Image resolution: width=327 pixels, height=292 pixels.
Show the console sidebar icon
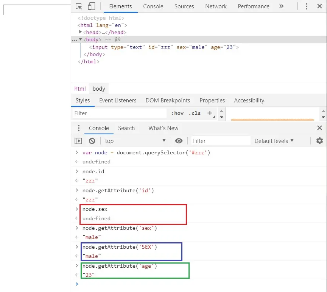[x=78, y=141]
